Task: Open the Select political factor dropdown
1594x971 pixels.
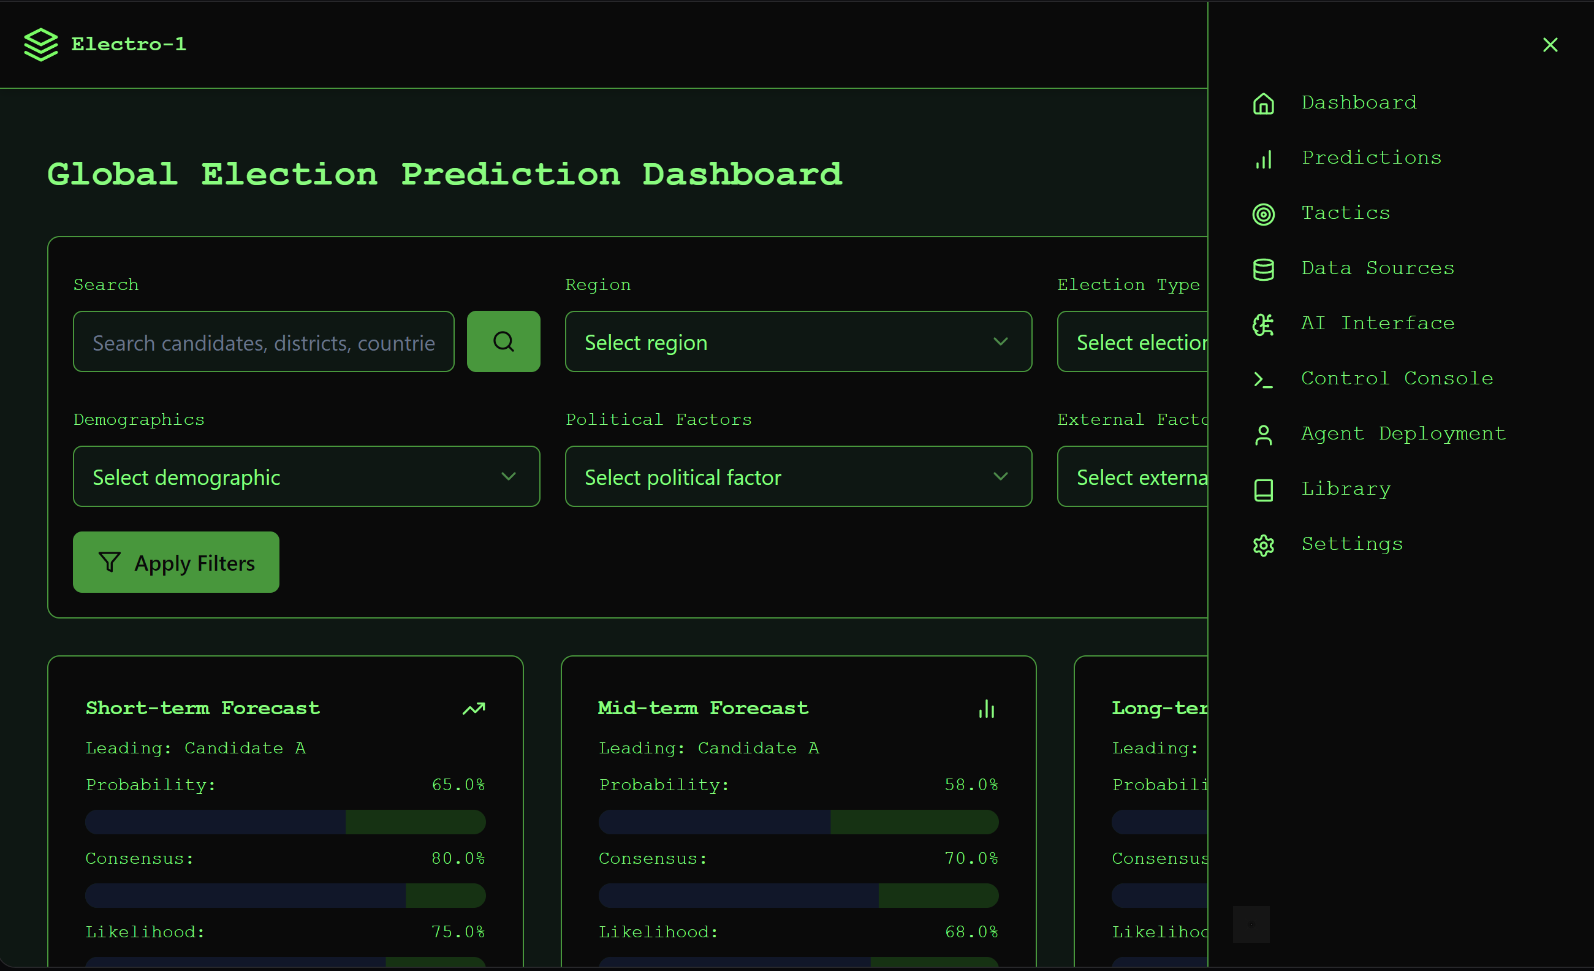Action: pos(799,476)
